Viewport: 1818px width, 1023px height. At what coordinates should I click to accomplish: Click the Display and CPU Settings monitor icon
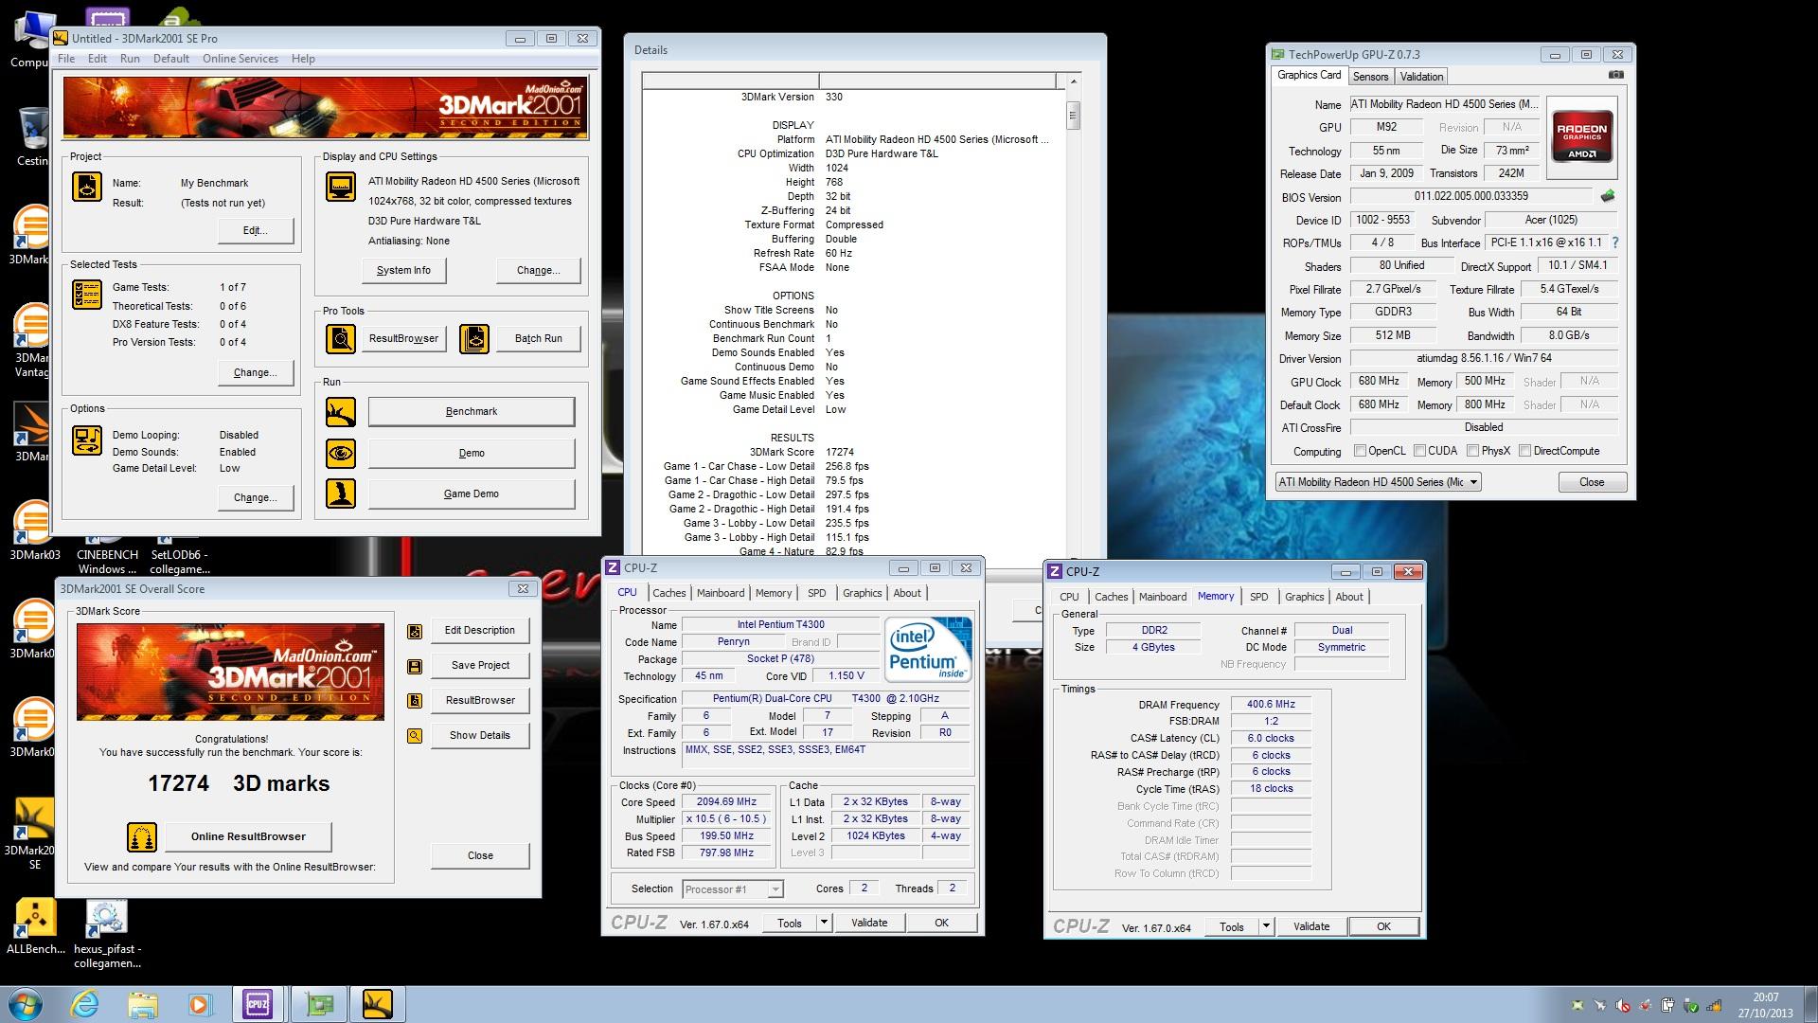341,187
